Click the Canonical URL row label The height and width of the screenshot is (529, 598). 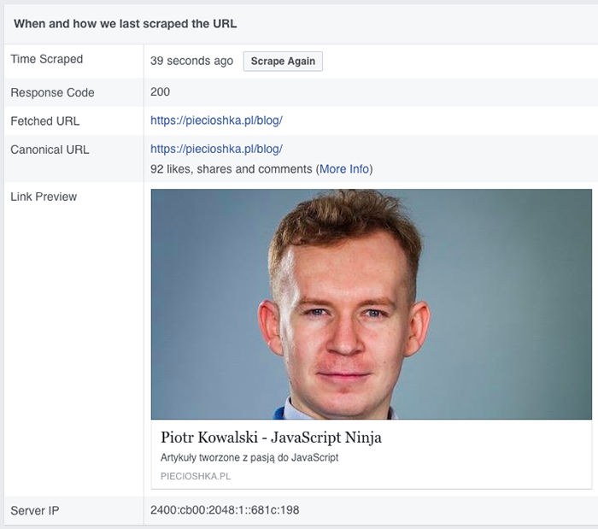coord(50,150)
